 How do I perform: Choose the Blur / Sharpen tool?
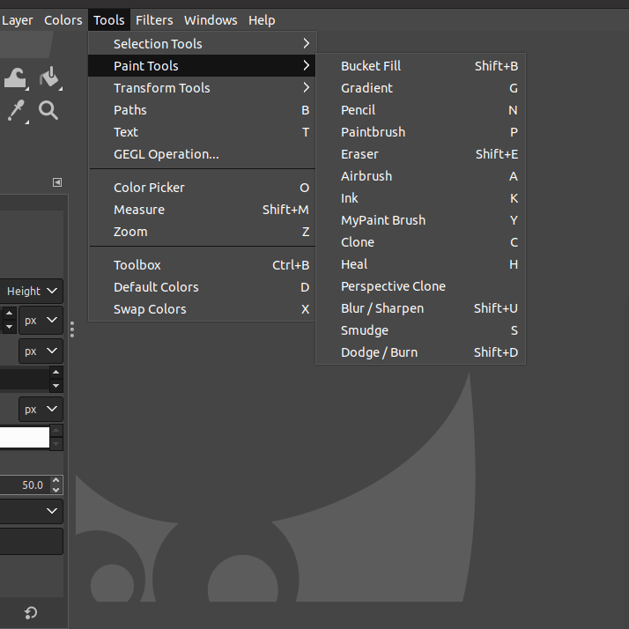tap(421, 308)
